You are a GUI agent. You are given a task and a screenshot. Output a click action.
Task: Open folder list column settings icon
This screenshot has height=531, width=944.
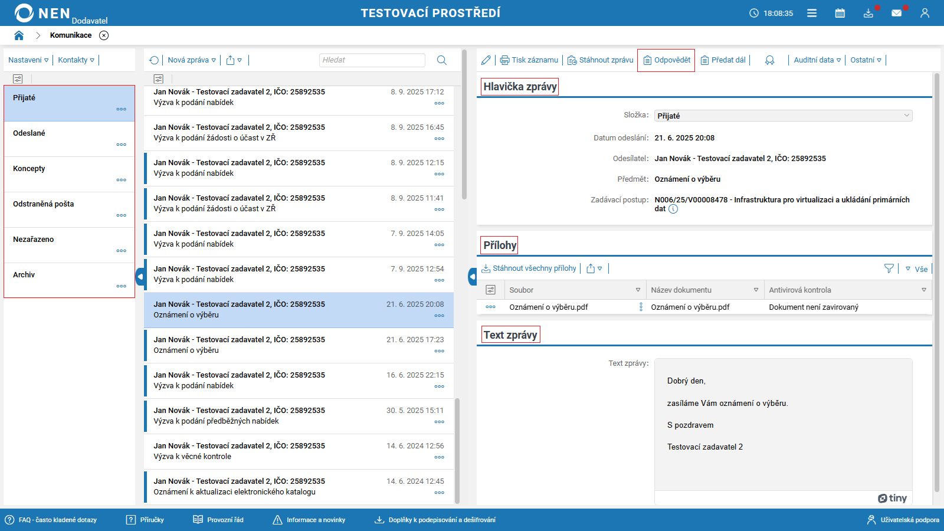click(18, 78)
